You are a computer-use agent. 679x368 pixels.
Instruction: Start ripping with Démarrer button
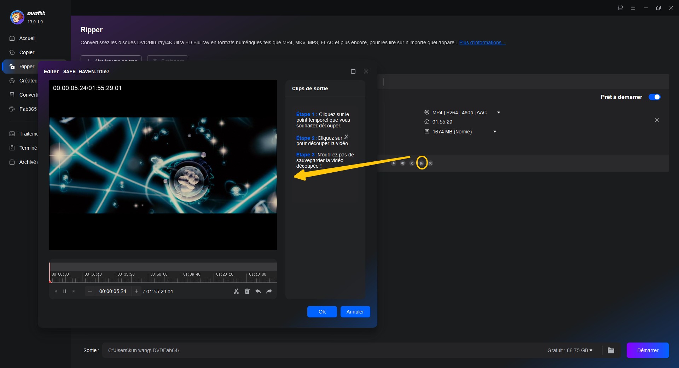pos(648,350)
